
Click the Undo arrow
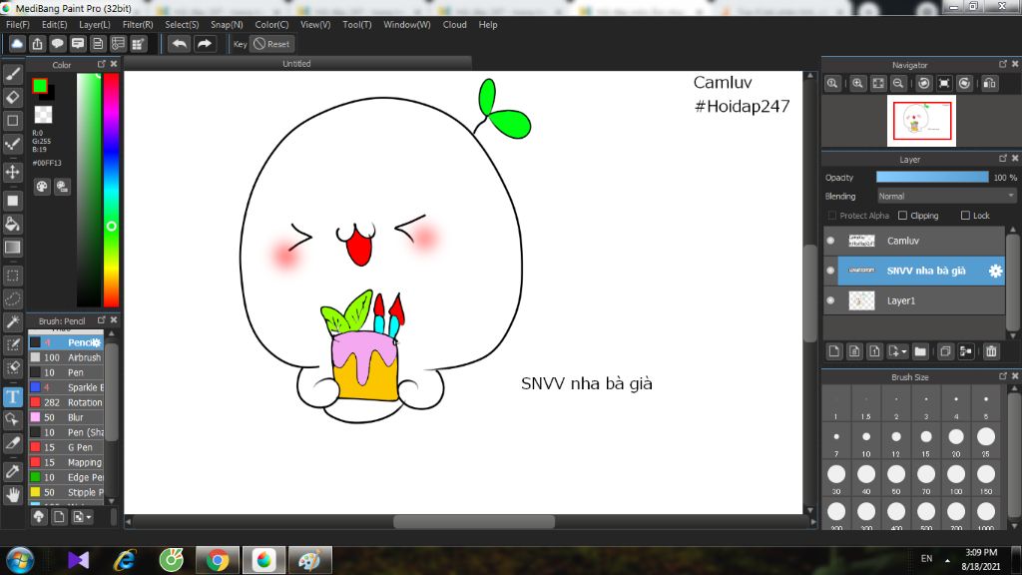point(179,44)
